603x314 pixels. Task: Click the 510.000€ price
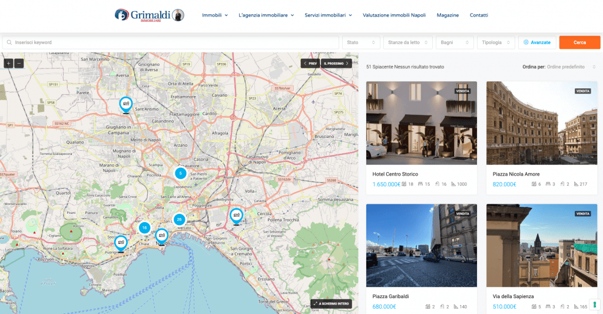[504, 307]
